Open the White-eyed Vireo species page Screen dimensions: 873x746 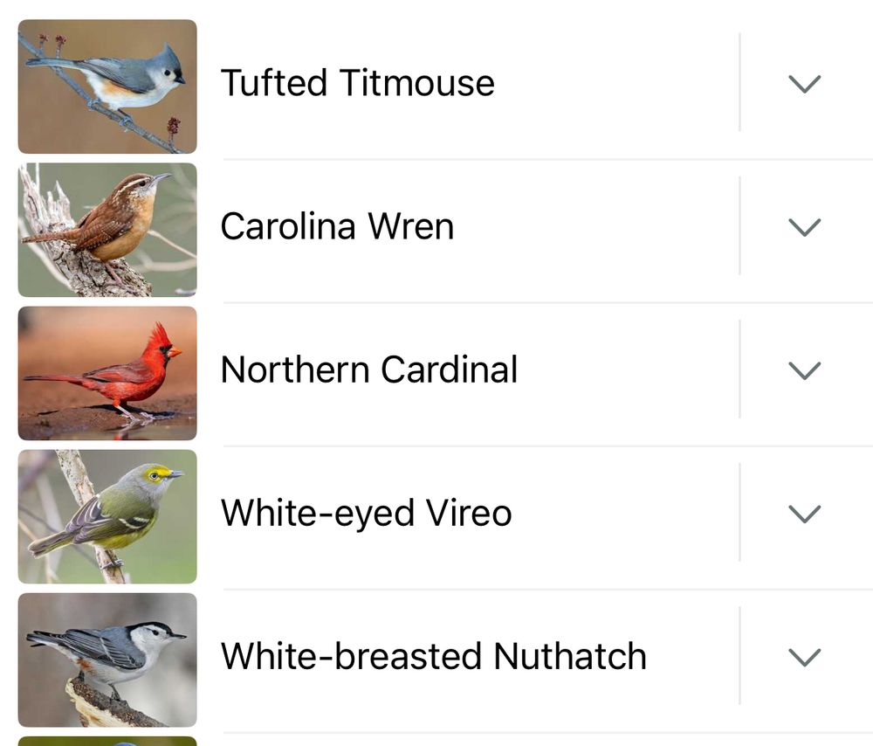point(367,513)
